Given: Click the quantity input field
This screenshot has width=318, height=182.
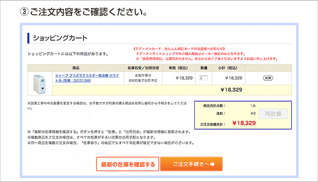Looking at the screenshot, I should tap(204, 78).
